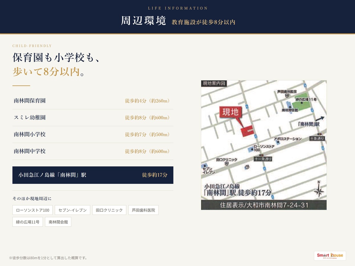Click the 緑の広場11号 tag
Image resolution: width=355 pixels, height=266 pixels.
pos(28,222)
